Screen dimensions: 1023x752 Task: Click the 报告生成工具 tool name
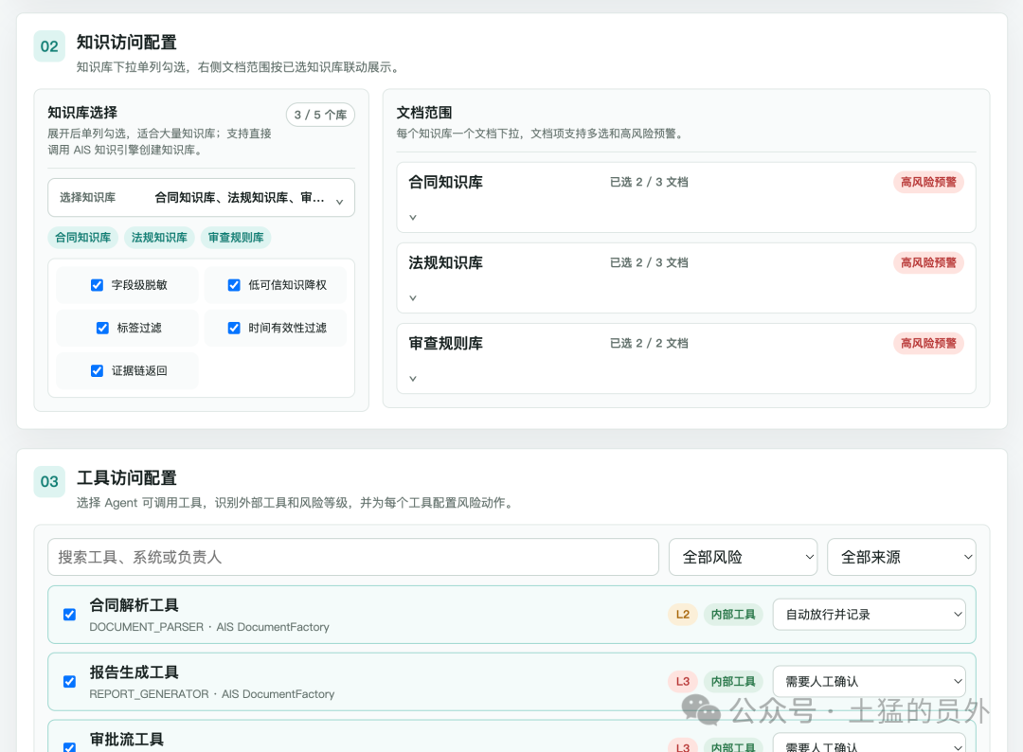pos(134,672)
